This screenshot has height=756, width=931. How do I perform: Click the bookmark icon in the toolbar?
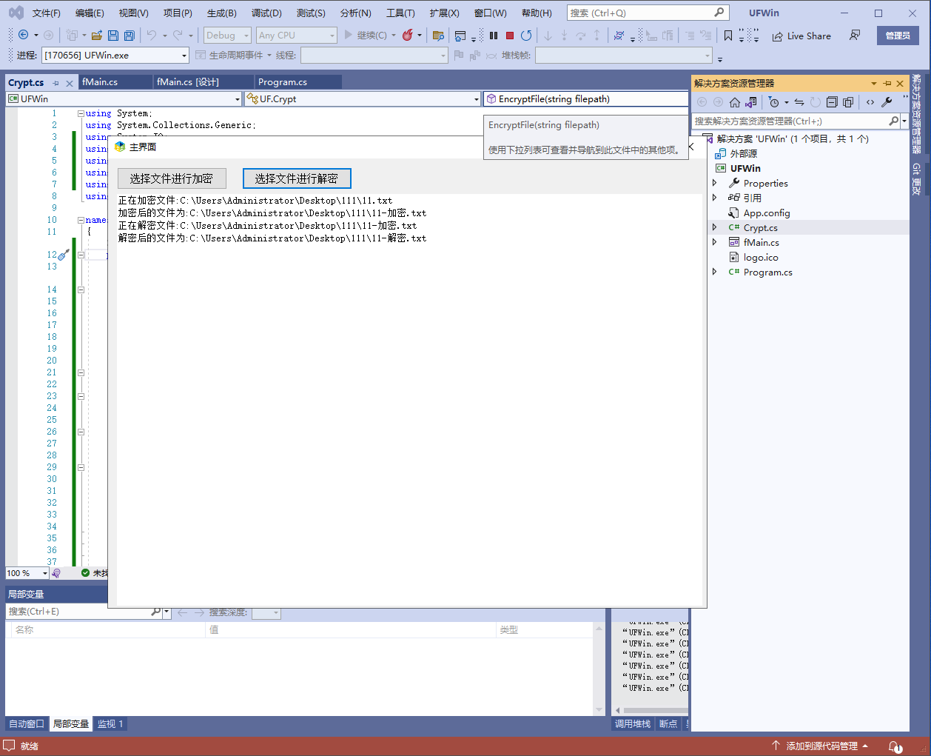point(728,36)
